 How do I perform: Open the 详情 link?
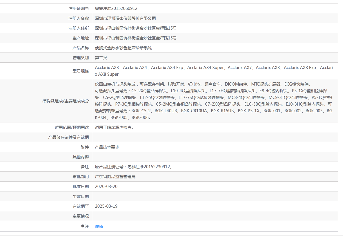[99, 227]
